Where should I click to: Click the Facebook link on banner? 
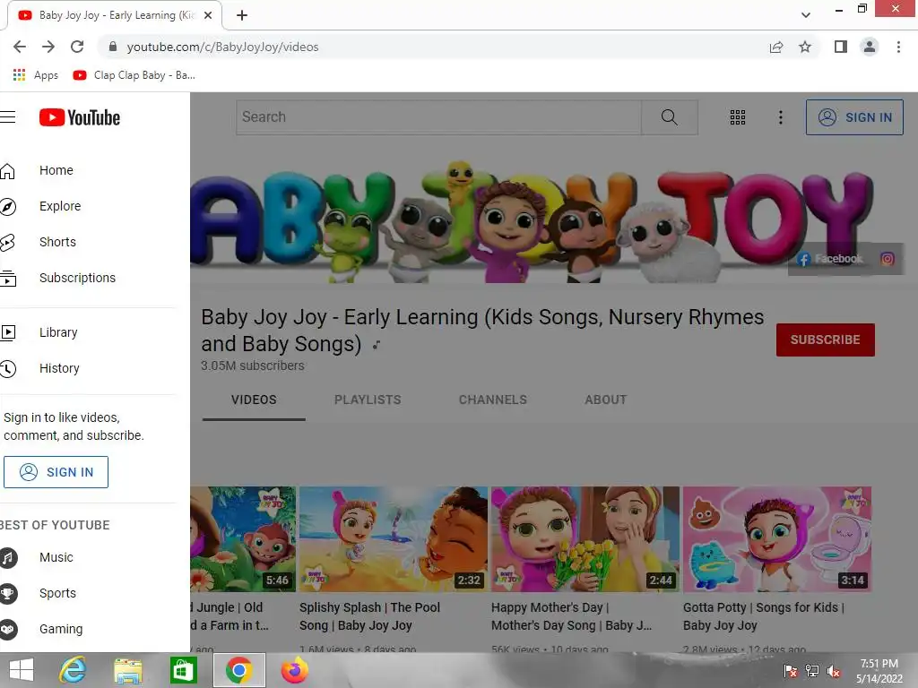click(x=830, y=259)
